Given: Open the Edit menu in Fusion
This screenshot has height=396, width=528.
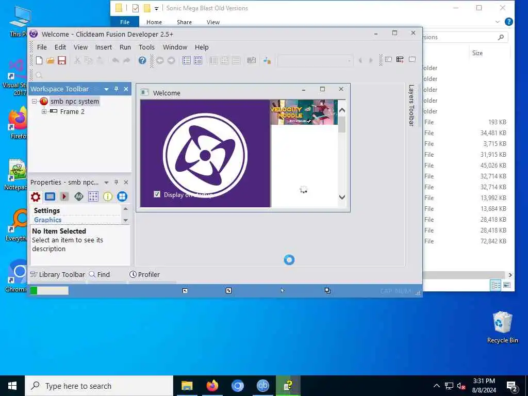Looking at the screenshot, I should click(60, 47).
